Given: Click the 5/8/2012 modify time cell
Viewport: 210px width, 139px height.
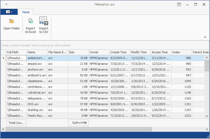Looking at the screenshot, I should point(140,87).
